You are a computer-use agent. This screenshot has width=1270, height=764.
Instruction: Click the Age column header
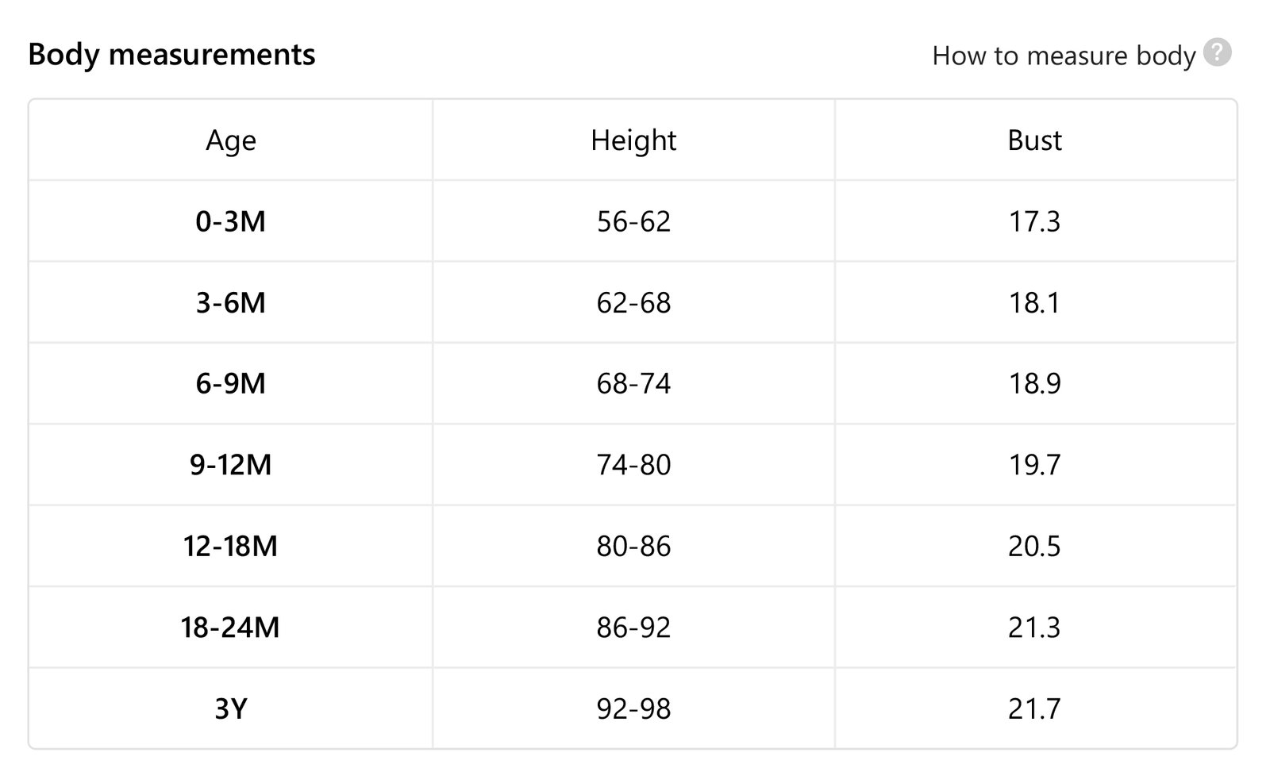[x=231, y=140]
